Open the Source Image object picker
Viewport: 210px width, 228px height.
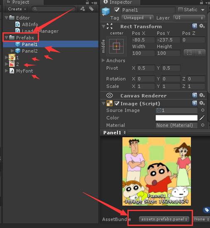pos(203,110)
